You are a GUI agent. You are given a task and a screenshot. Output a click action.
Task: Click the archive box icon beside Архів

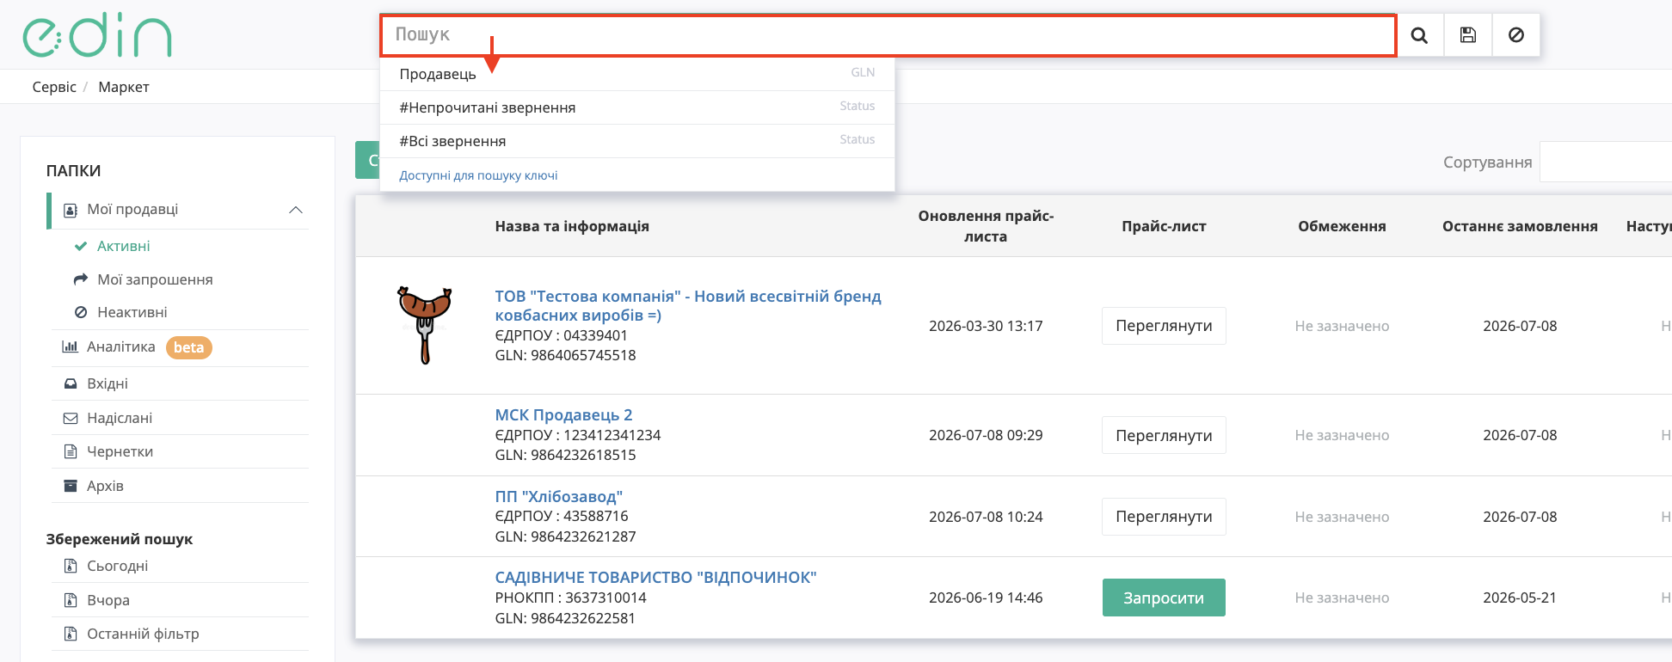coord(71,486)
